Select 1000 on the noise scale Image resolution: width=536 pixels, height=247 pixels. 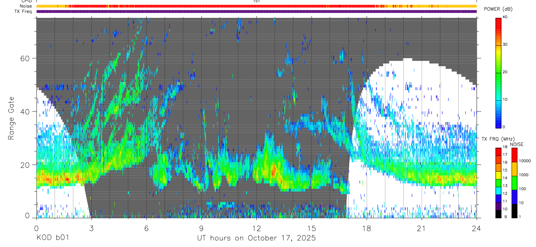point(524,175)
